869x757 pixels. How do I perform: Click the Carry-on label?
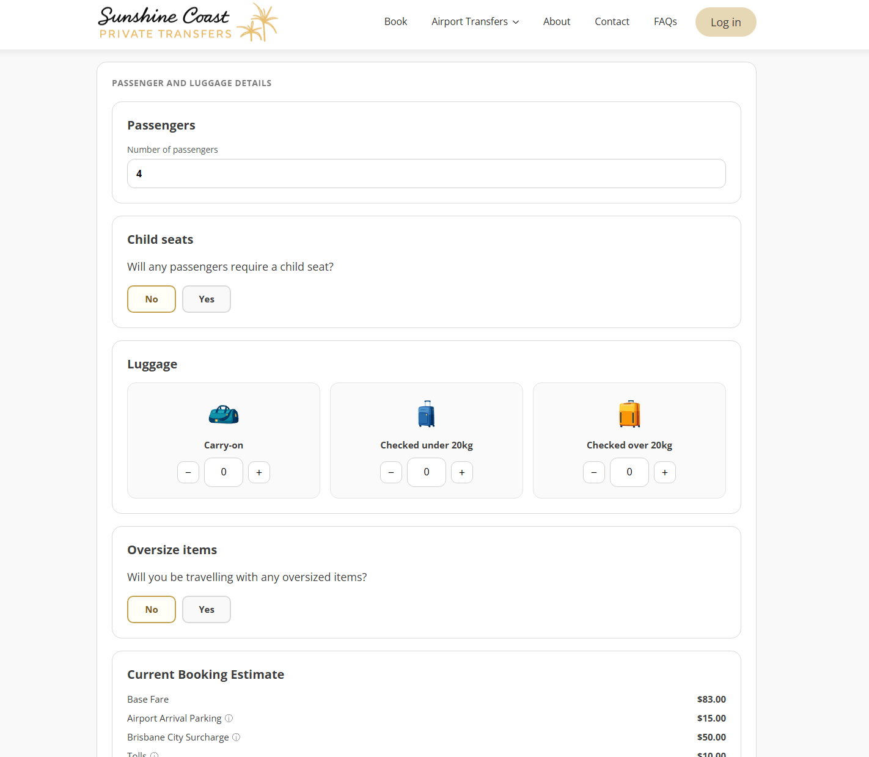point(224,445)
